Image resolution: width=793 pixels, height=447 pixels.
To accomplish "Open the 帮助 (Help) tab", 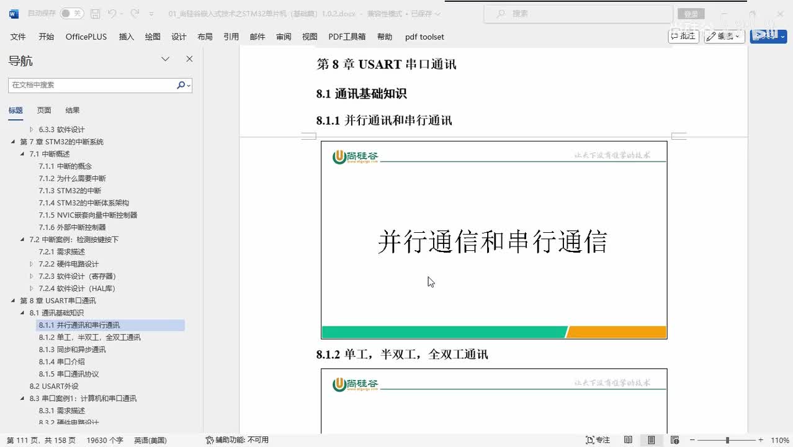I will [x=385, y=37].
